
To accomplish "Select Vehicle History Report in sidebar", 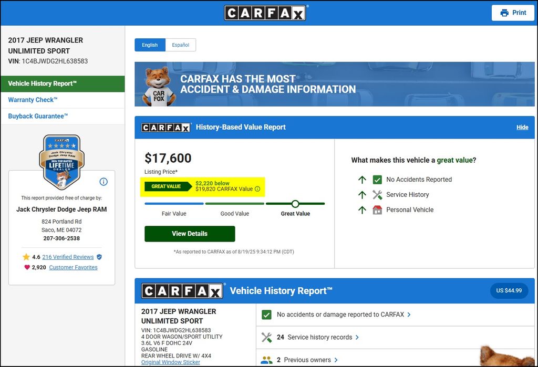I will click(x=63, y=83).
